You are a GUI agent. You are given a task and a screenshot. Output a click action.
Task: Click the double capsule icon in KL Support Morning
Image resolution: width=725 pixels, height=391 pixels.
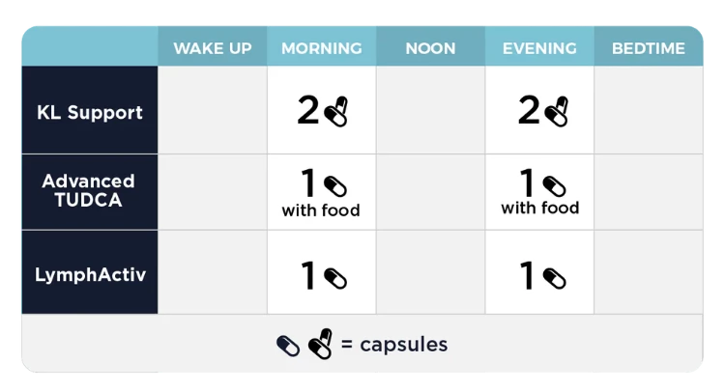[x=335, y=113]
